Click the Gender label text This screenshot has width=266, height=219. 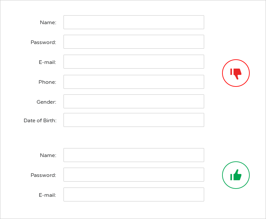coord(46,102)
